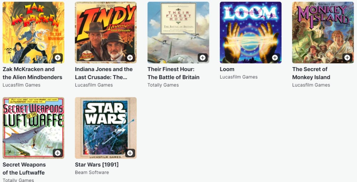
Task: Click Secret Weapons of the Luftwaffe title
Action: coord(24,168)
